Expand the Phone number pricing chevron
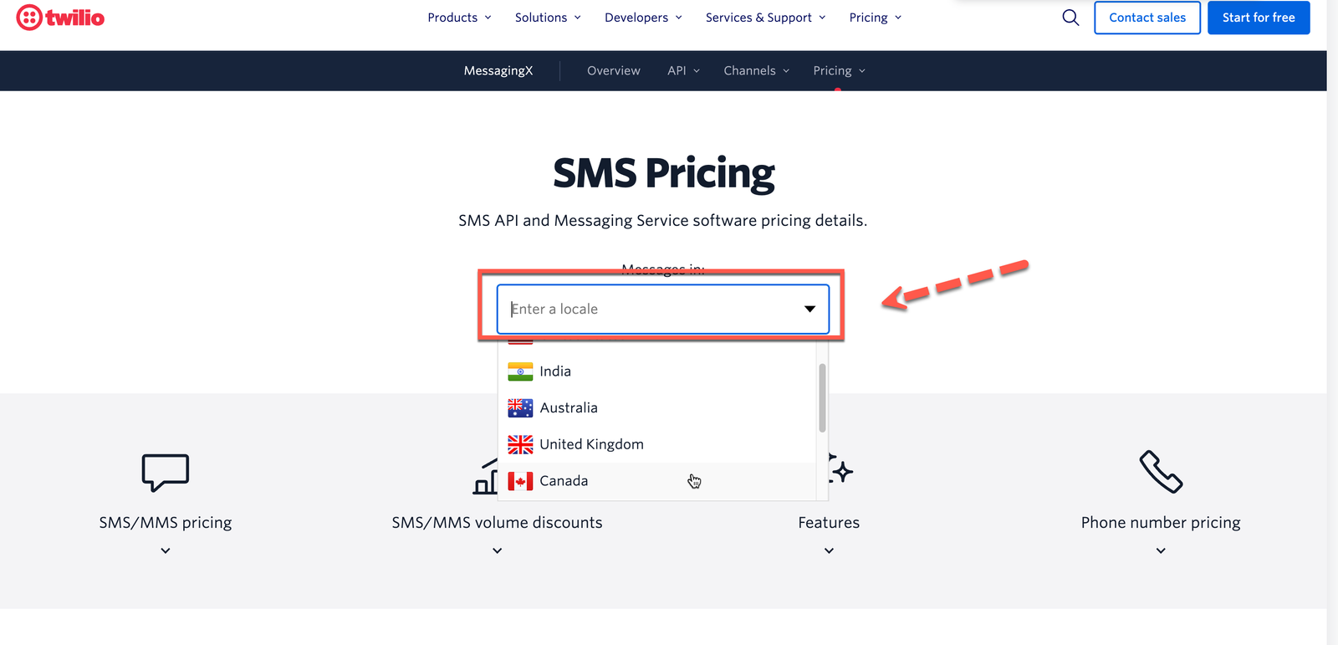The height and width of the screenshot is (645, 1338). pyautogui.click(x=1161, y=550)
